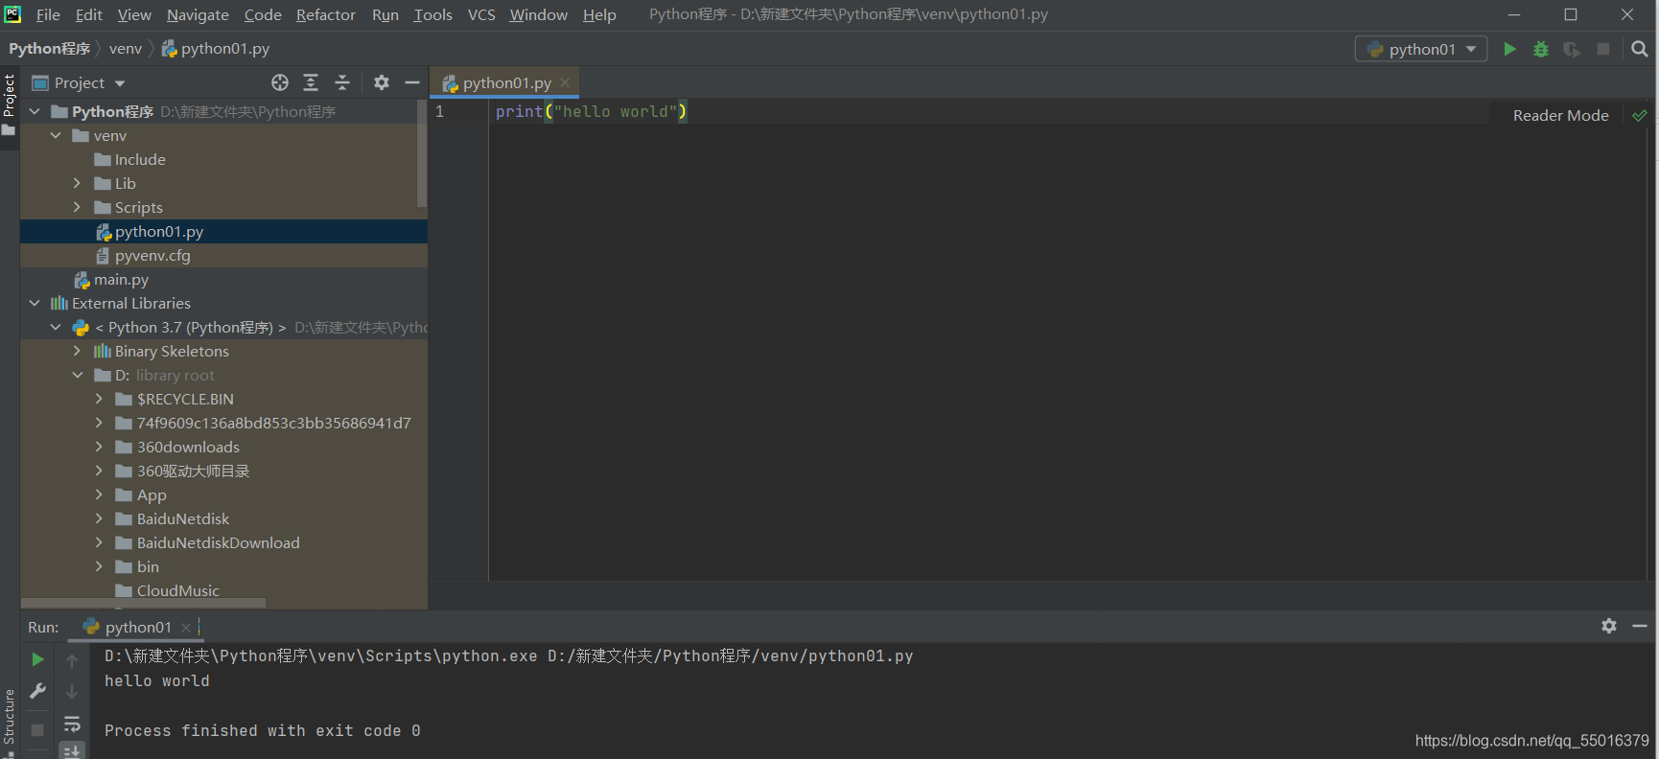Toggle Reader Mode in editor
1659x759 pixels.
tap(1560, 115)
